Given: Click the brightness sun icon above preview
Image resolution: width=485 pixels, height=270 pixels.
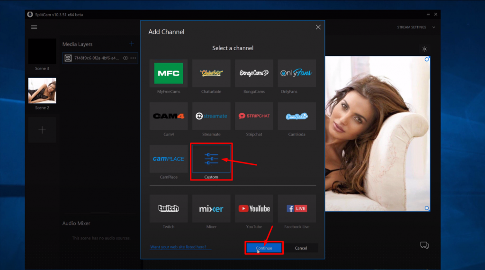Looking at the screenshot, I should tap(424, 49).
